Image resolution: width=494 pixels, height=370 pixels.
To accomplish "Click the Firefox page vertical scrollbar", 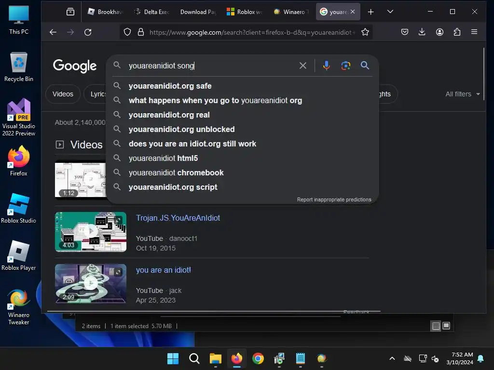I will click(483, 74).
